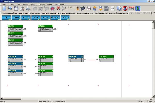Click the red X delete icon
Image resolution: width=155 pixels, height=103 pixels.
click(58, 8)
